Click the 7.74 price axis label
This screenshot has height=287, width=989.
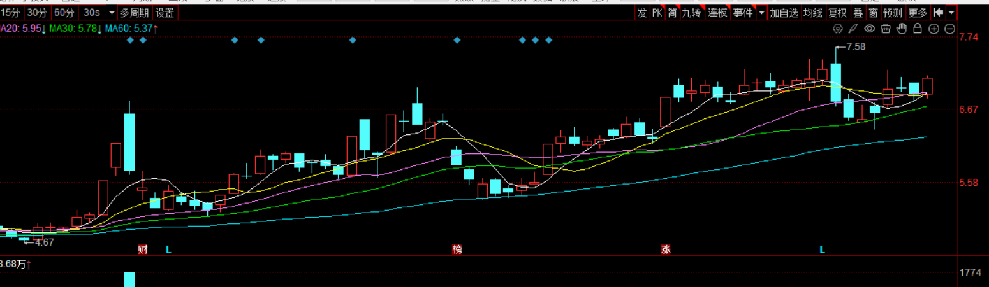969,37
